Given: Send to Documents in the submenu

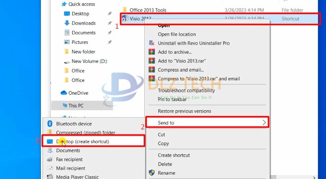Looking at the screenshot, I should (x=68, y=150).
